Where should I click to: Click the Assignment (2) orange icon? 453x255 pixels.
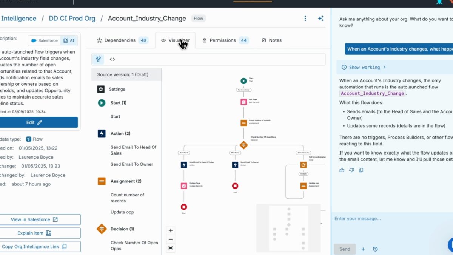coord(102,181)
